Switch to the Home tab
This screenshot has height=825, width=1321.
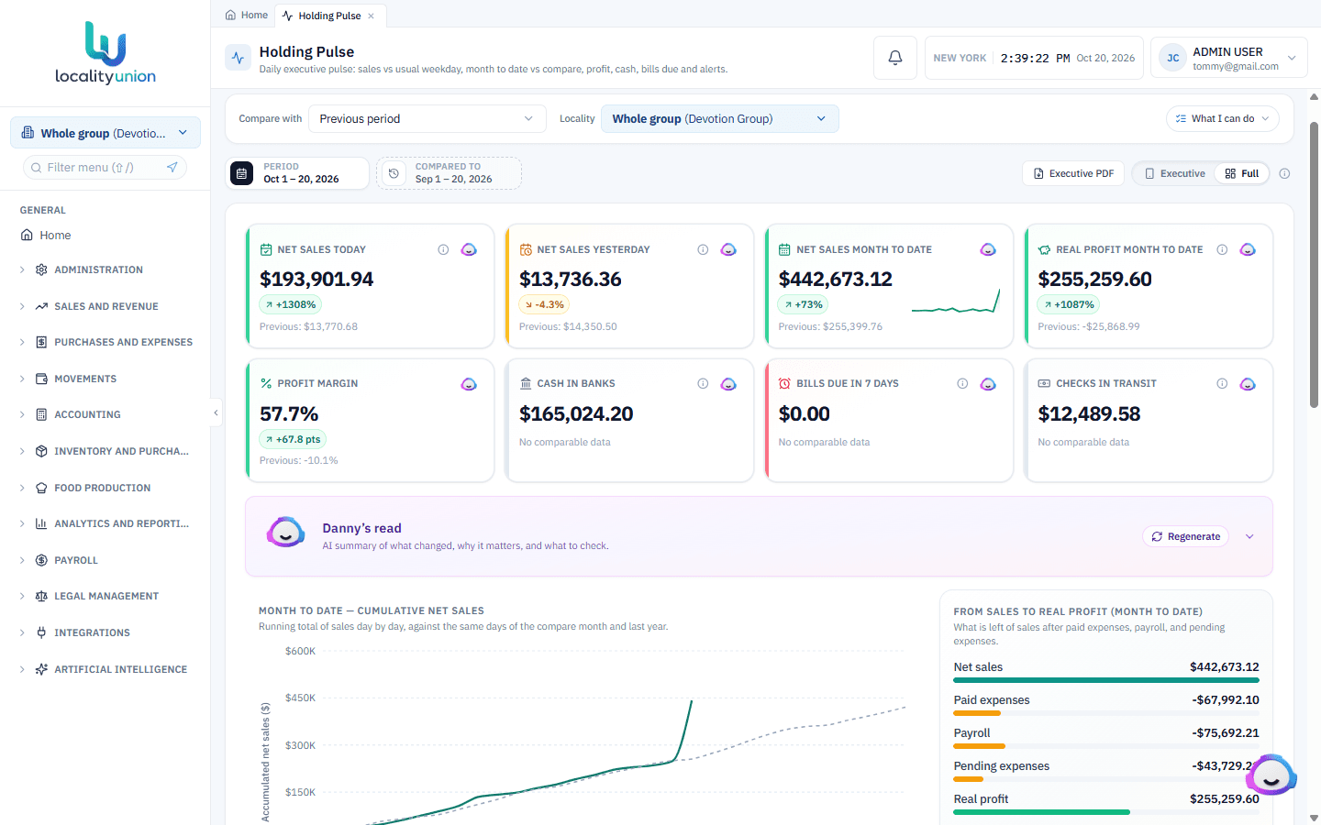(x=247, y=16)
